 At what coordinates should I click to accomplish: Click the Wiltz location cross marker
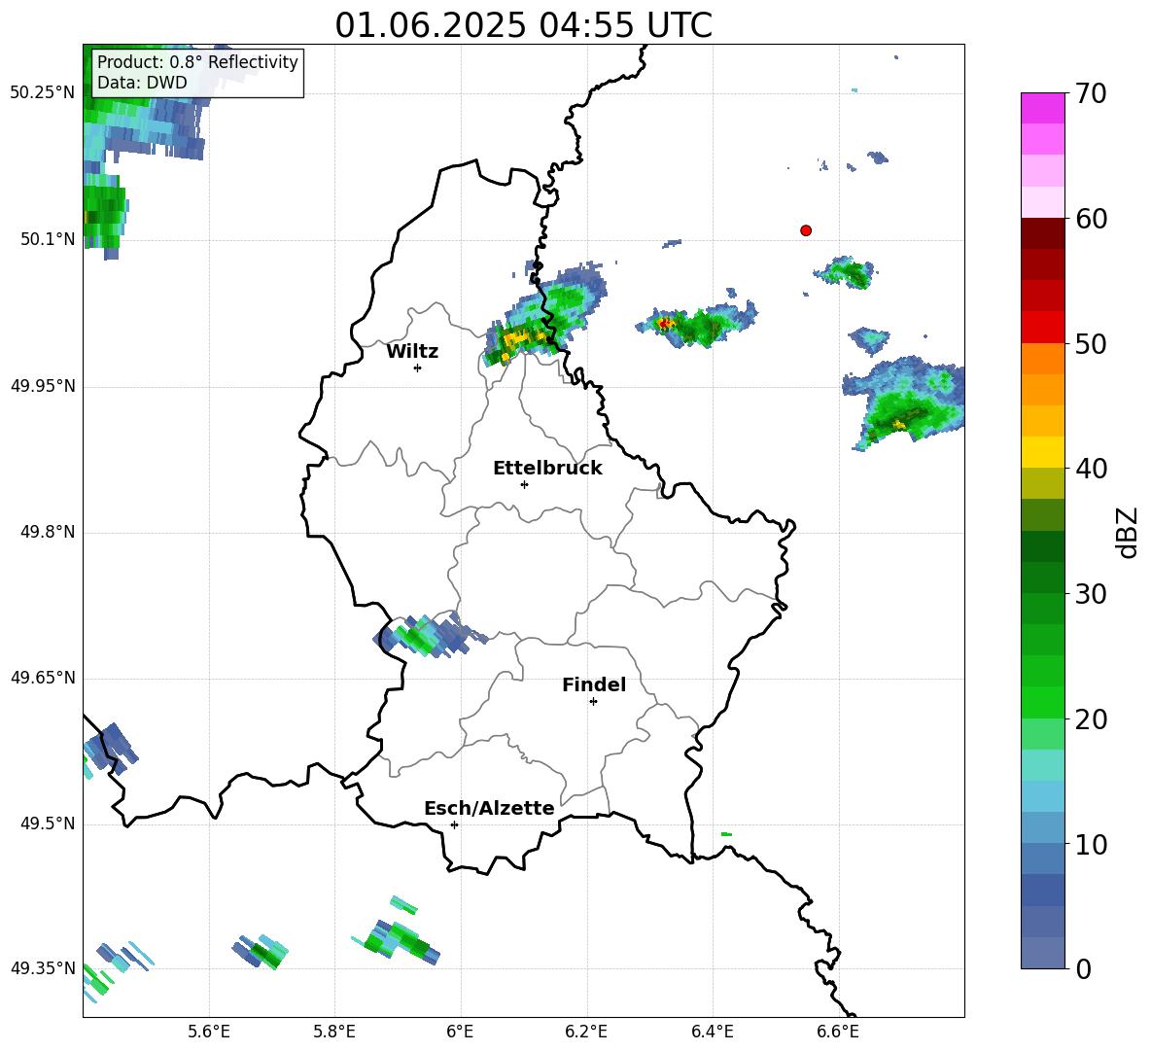[x=418, y=368]
